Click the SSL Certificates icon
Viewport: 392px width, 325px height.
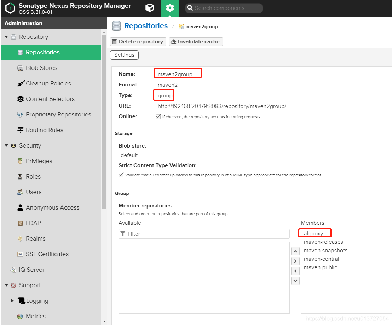tap(20, 254)
